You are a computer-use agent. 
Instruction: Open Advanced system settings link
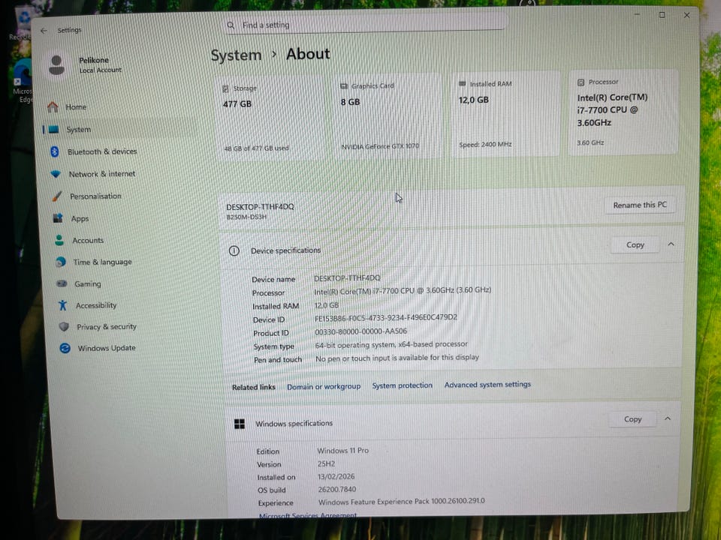click(487, 384)
